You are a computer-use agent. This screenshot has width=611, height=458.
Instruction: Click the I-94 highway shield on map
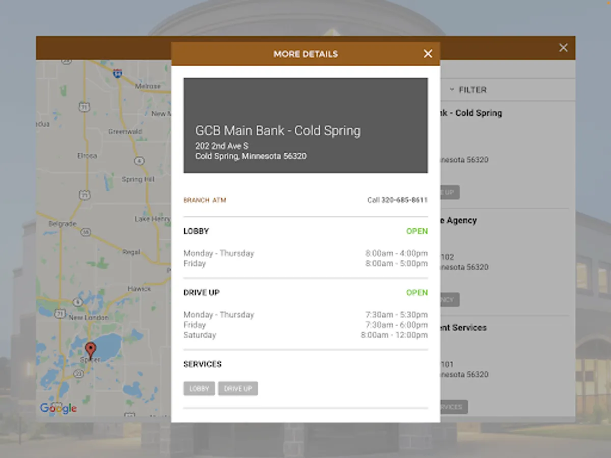[x=118, y=73]
